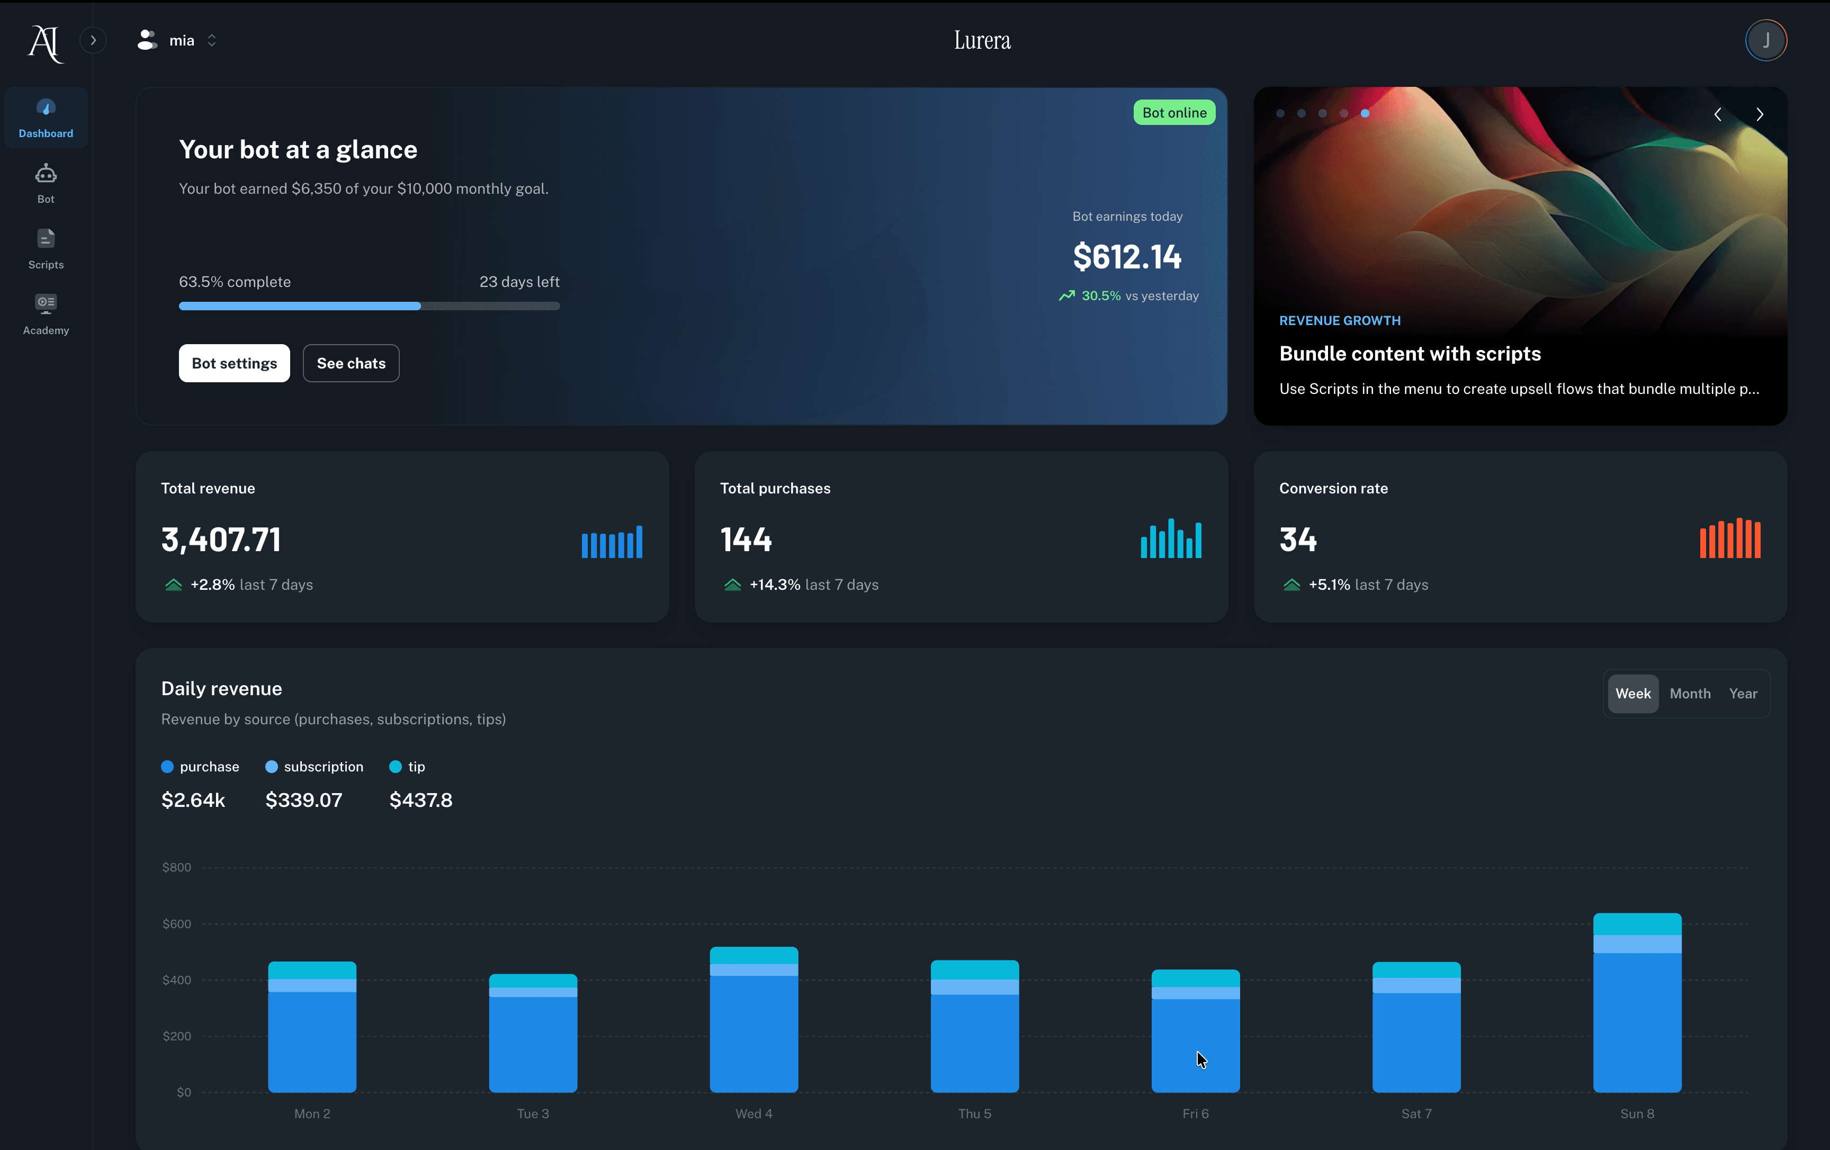
Task: Click the user icon next to mia
Action: coord(147,40)
